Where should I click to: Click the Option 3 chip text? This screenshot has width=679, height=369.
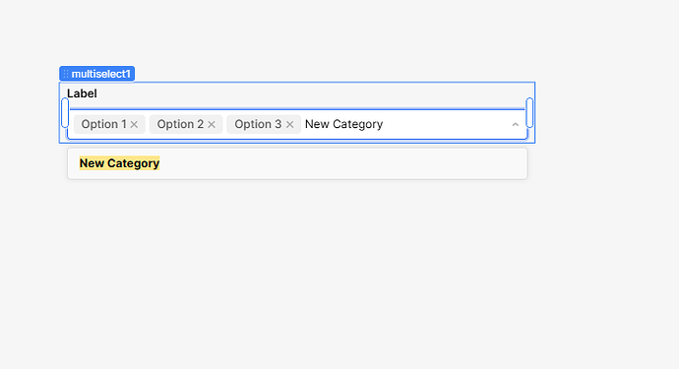click(x=258, y=124)
